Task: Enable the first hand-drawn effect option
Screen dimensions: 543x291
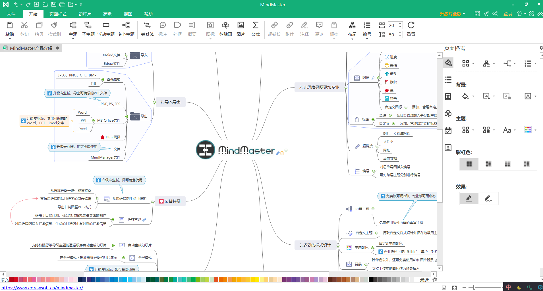Action: tap(469, 198)
